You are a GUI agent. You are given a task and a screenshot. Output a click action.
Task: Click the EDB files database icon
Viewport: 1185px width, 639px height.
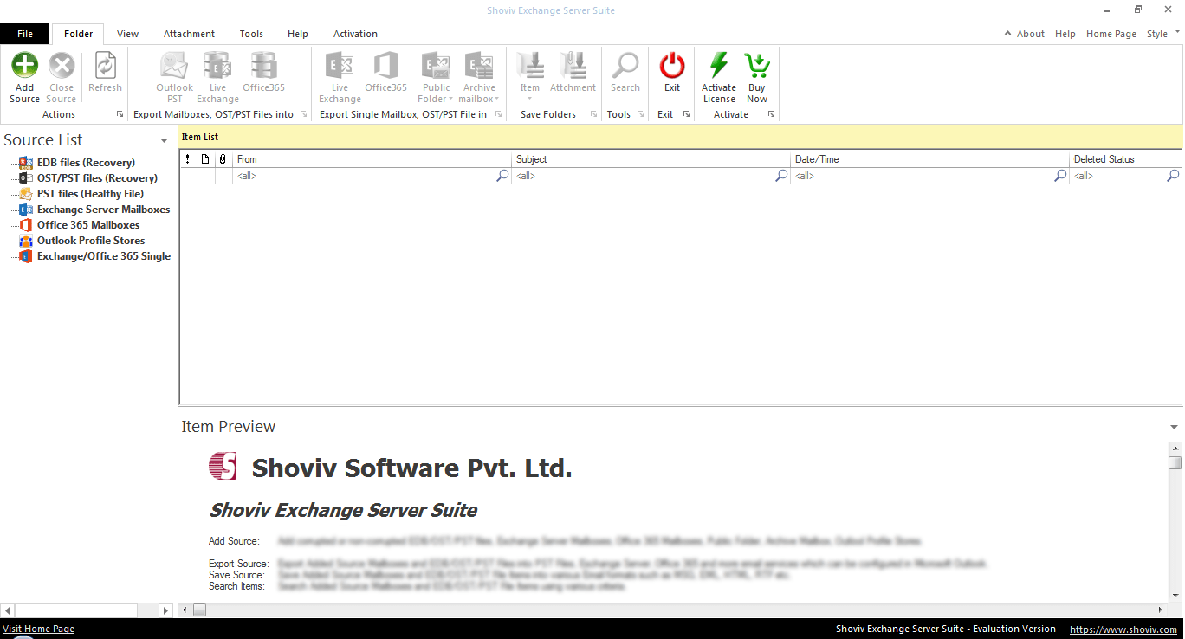(x=26, y=163)
